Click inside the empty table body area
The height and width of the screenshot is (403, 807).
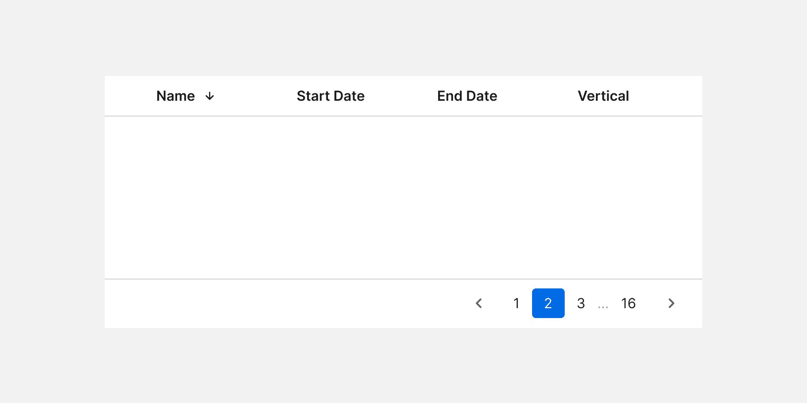pyautogui.click(x=403, y=198)
